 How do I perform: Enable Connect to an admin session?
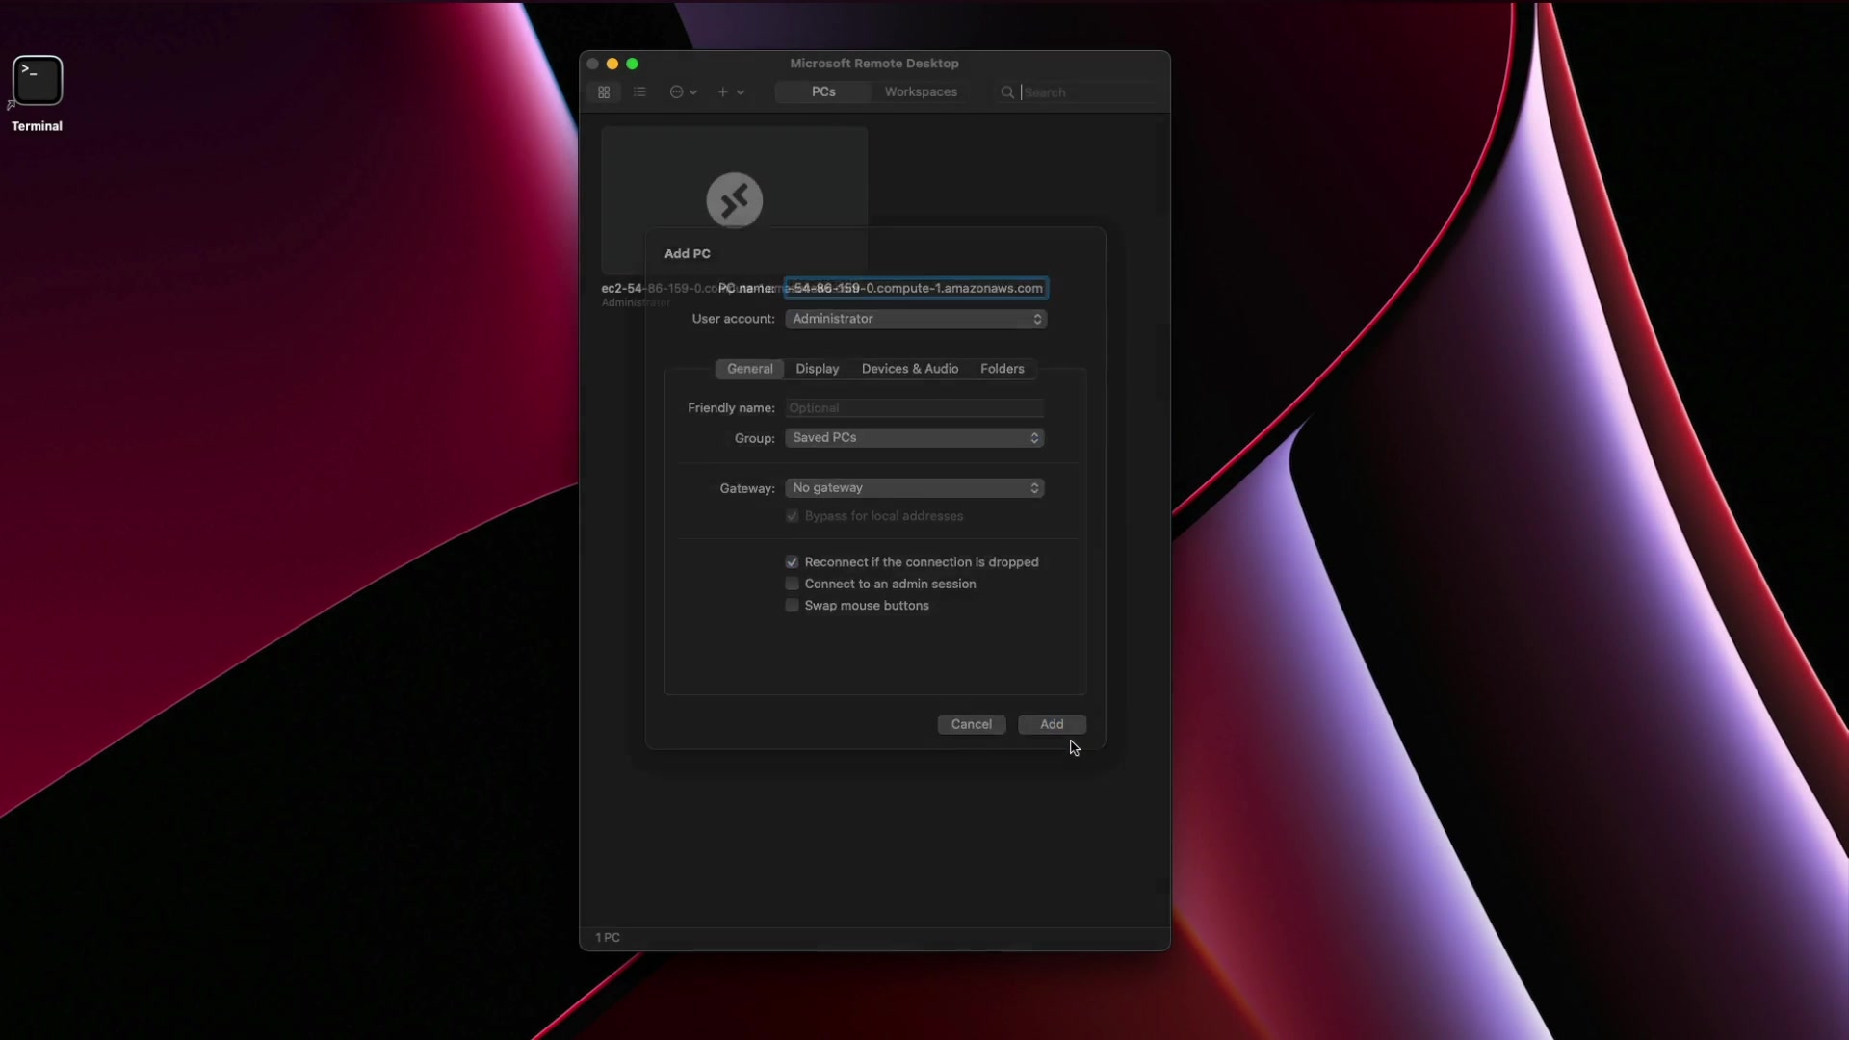793,584
